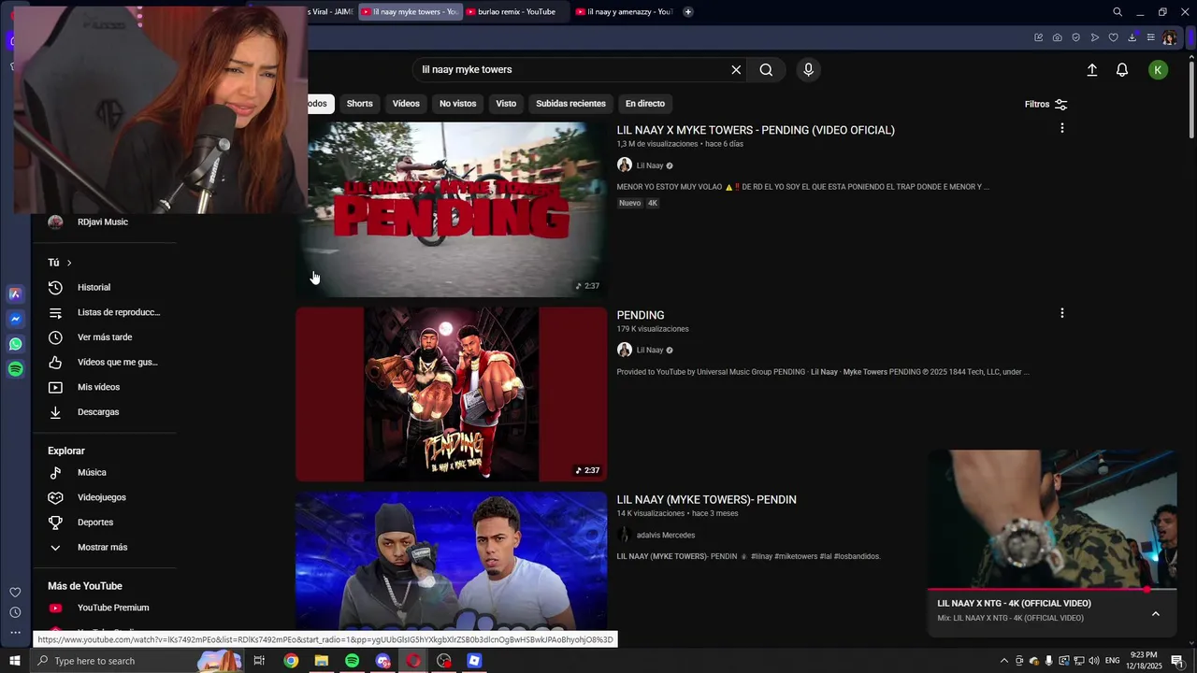This screenshot has width=1197, height=673.
Task: Click the miniplayer video preview
Action: click(1052, 519)
